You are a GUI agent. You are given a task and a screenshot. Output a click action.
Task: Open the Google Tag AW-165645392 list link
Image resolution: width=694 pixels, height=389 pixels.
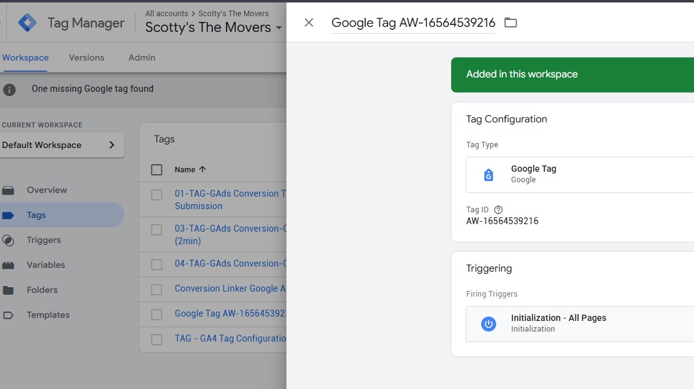(x=230, y=313)
